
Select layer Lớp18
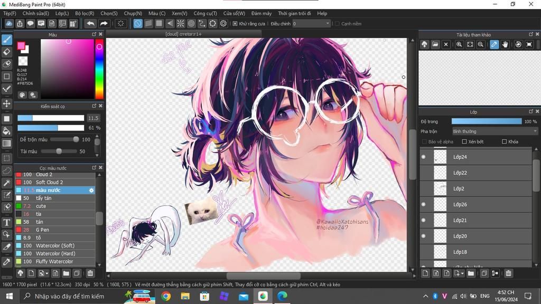[x=476, y=252]
